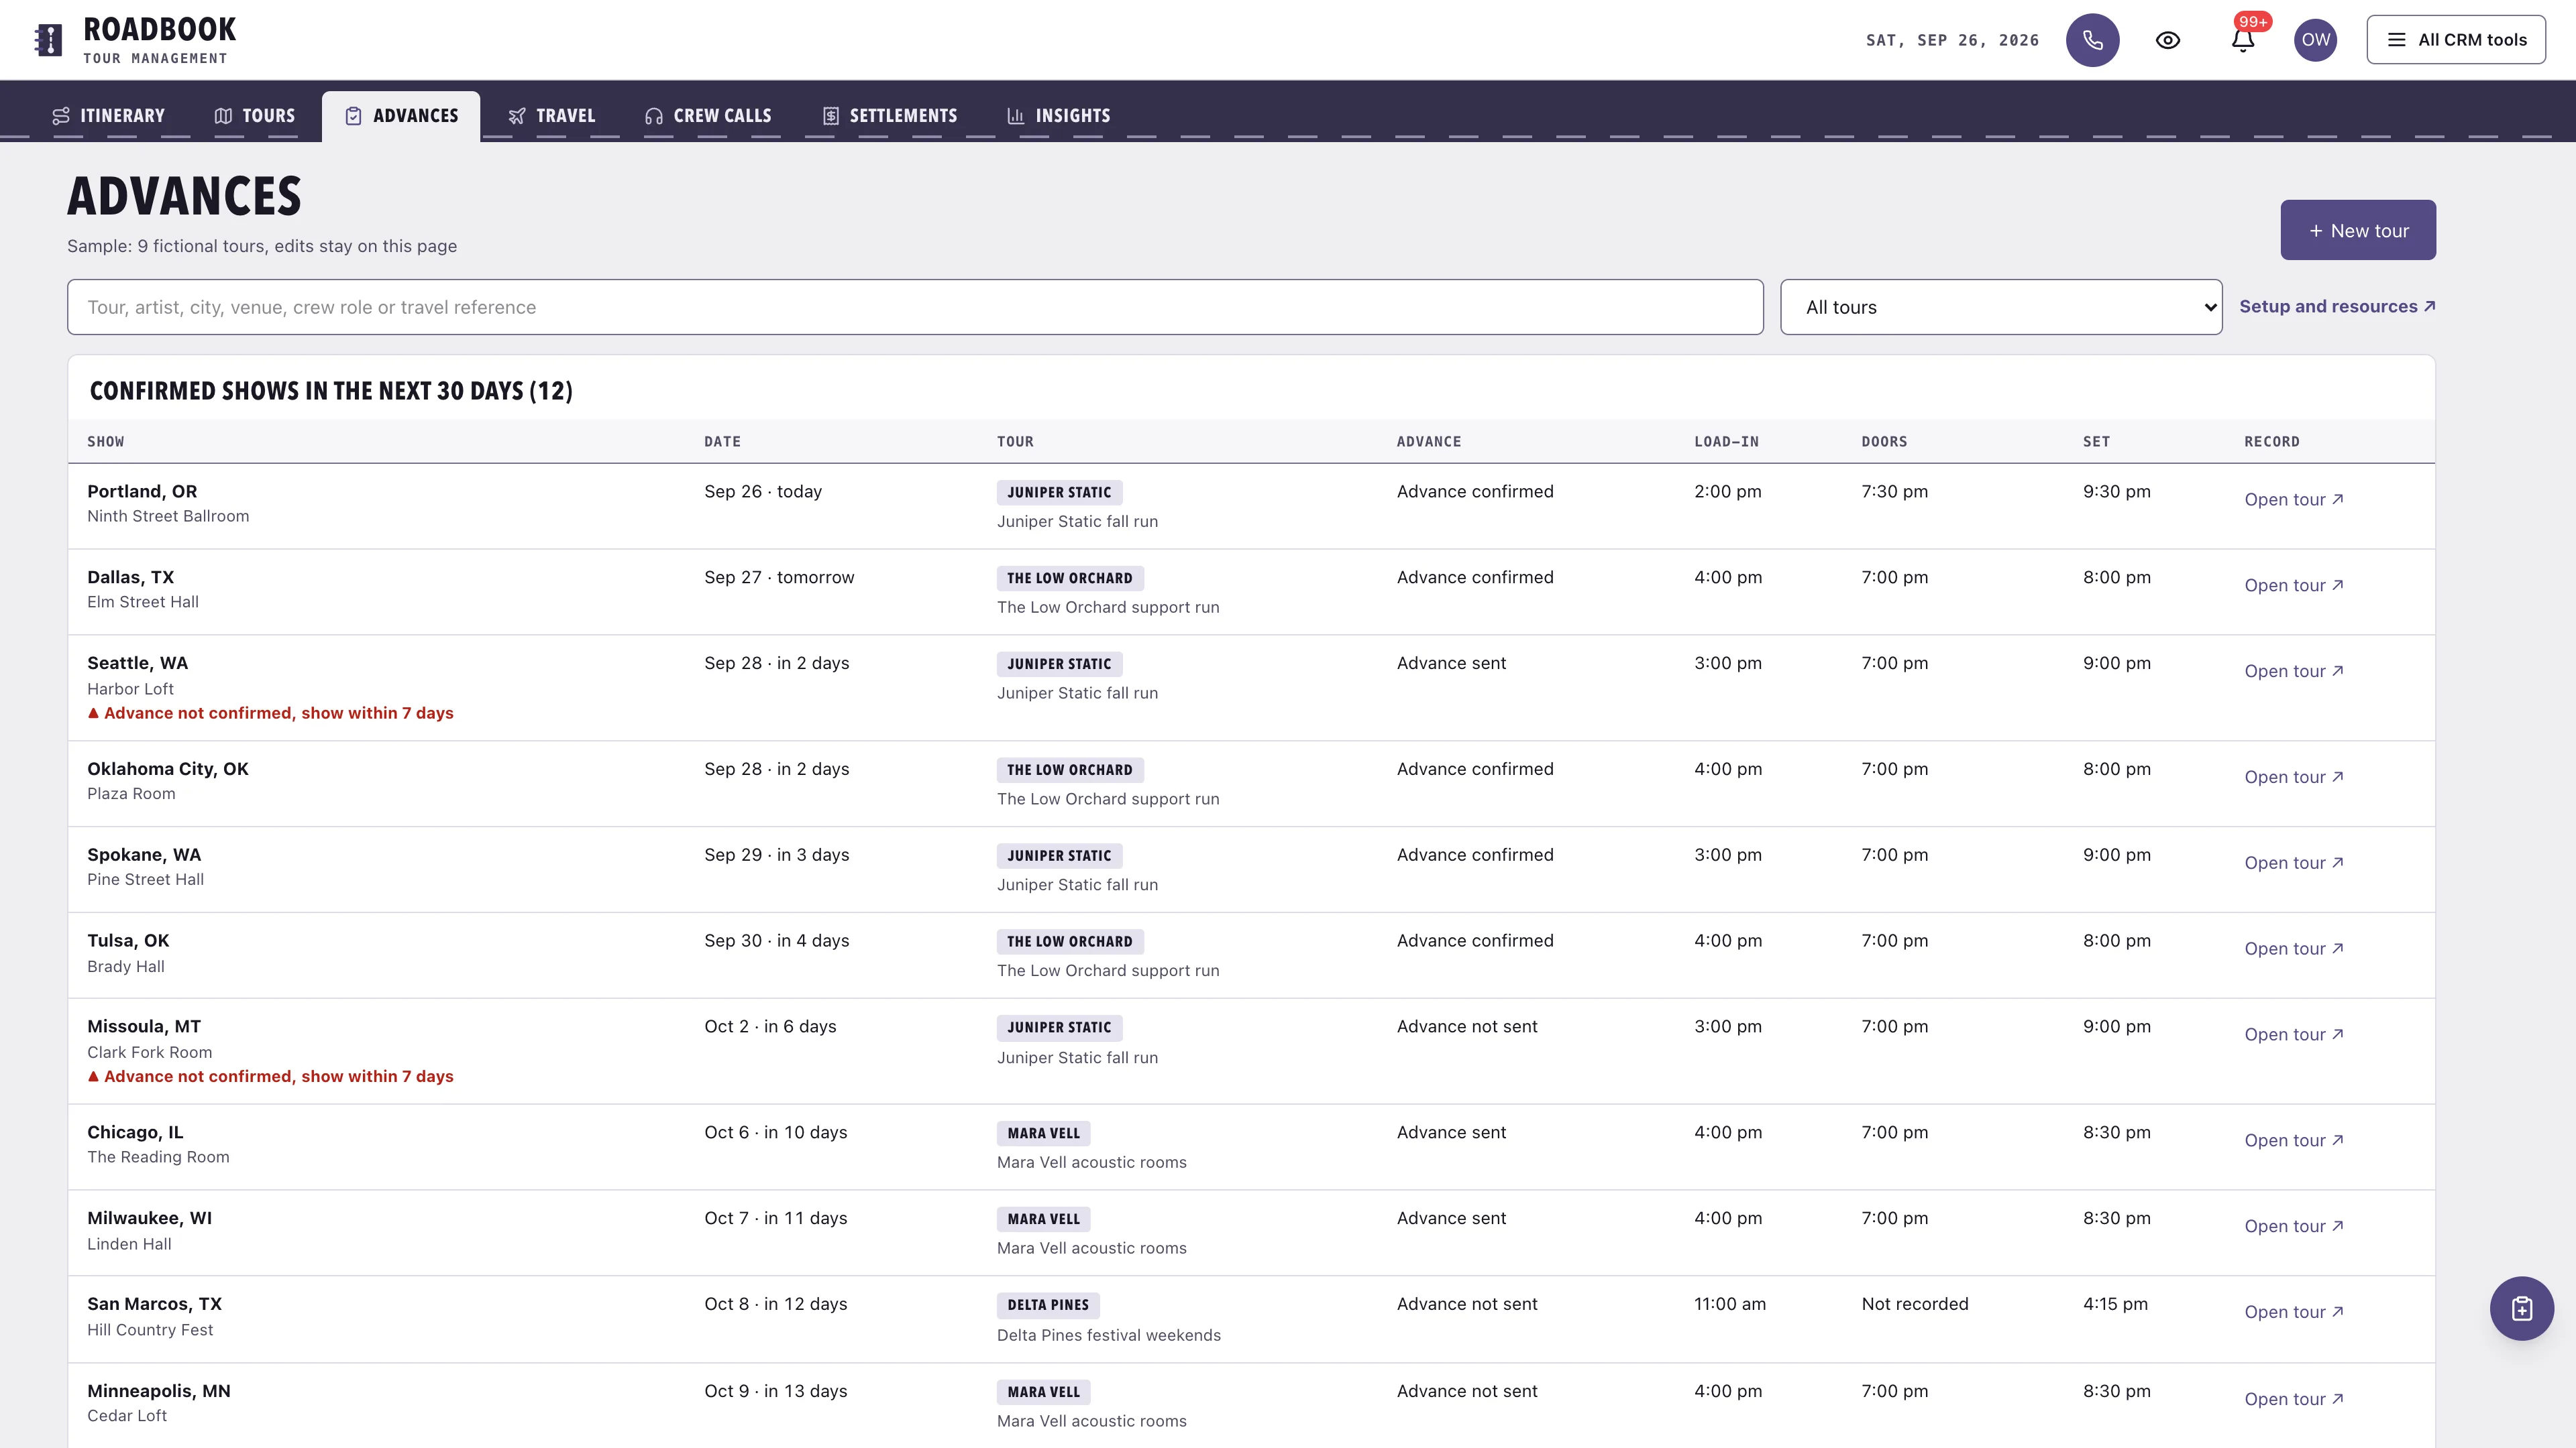Screen dimensions: 2576x1448
Task: Click the phone call icon in the header
Action: [2092, 40]
